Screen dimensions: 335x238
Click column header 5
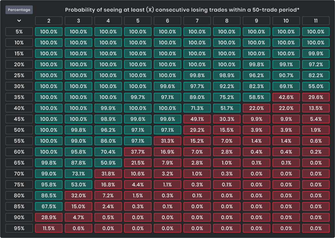point(138,21)
